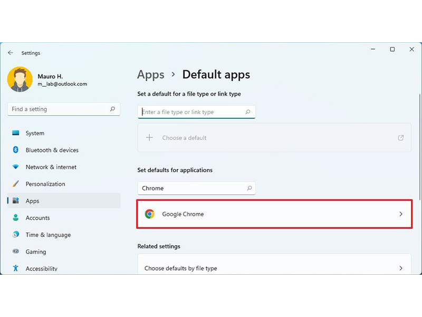
Task: Go to Gaming settings
Action: pyautogui.click(x=36, y=252)
